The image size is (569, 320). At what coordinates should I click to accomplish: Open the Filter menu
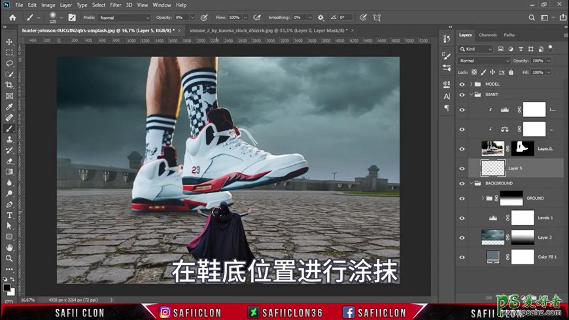point(115,5)
